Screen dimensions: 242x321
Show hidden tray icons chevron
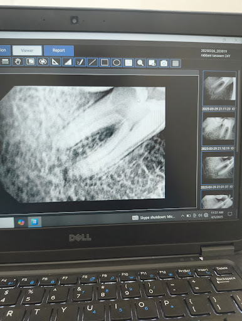pos(182,216)
